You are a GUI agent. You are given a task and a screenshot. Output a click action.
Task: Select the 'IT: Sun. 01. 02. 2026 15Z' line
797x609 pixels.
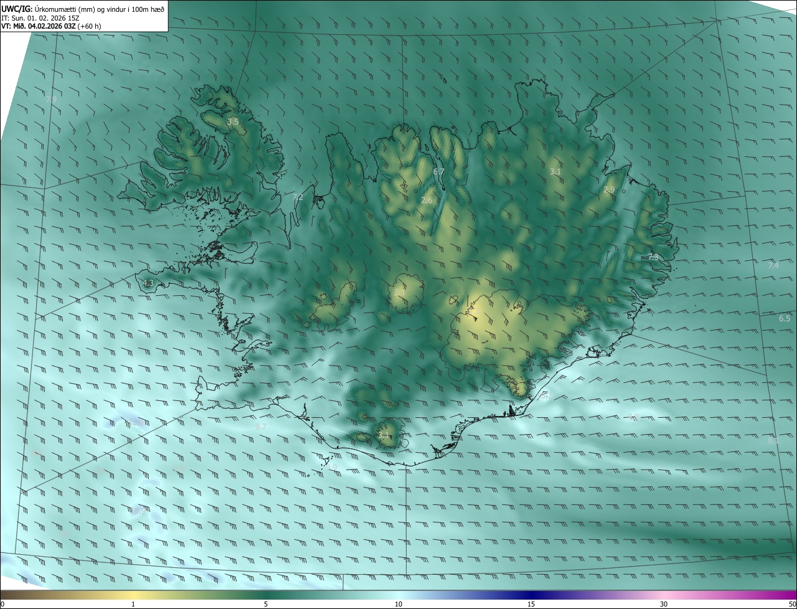(x=40, y=17)
